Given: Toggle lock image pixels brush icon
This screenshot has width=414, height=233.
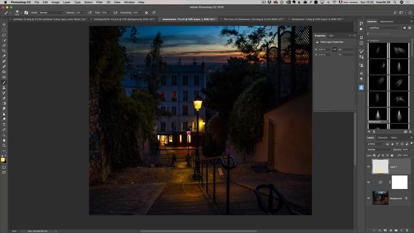Looking at the screenshot, I should click(x=378, y=155).
